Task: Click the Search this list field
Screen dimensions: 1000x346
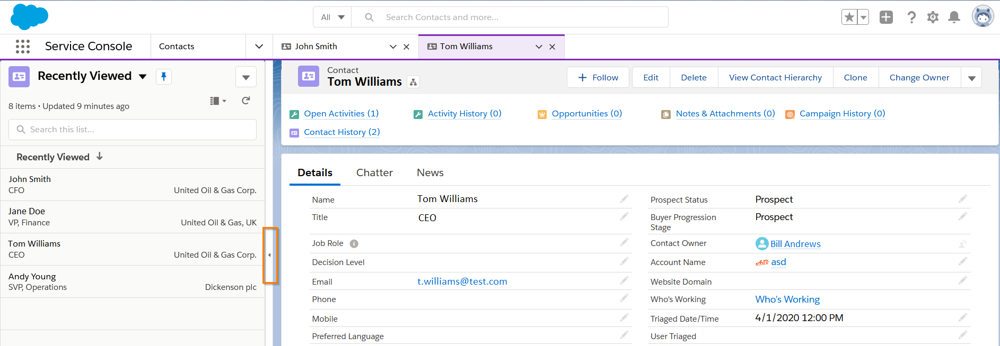Action: tap(133, 130)
